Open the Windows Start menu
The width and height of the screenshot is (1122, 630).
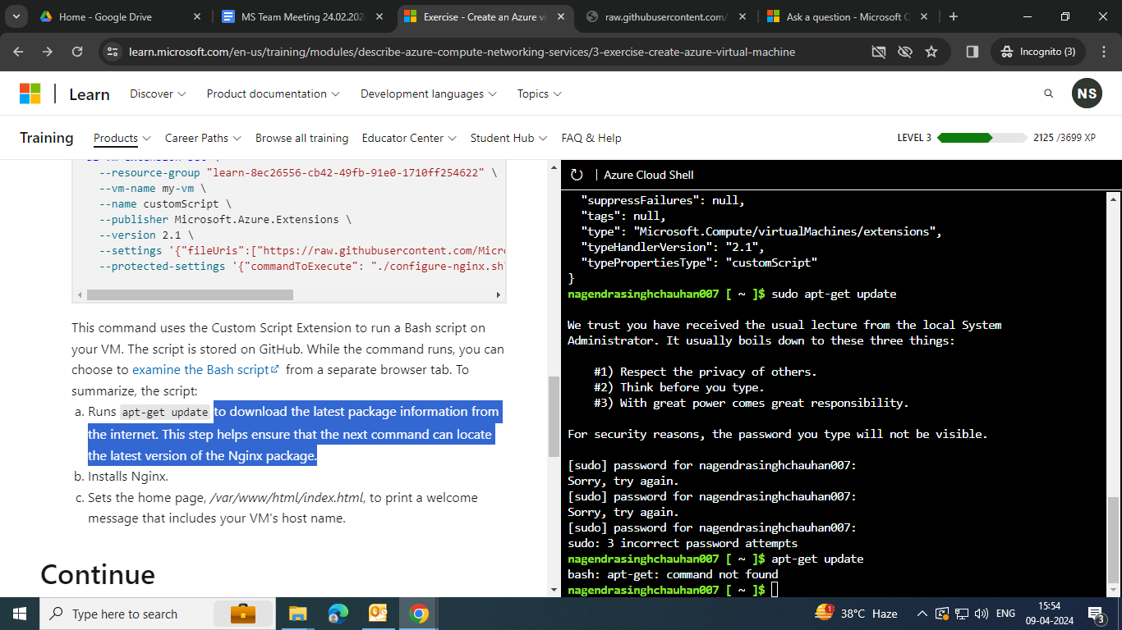coord(20,614)
